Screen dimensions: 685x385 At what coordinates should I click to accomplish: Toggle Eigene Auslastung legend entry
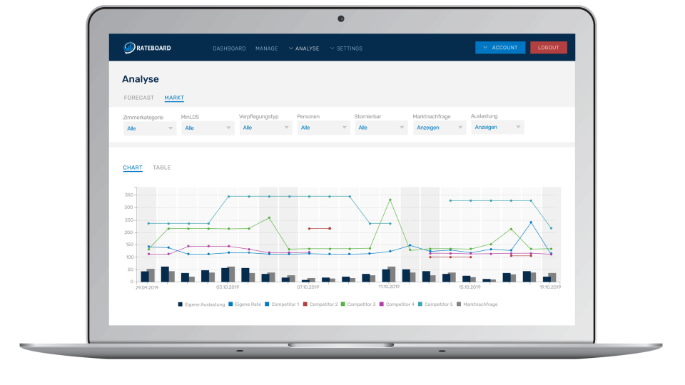pos(201,304)
